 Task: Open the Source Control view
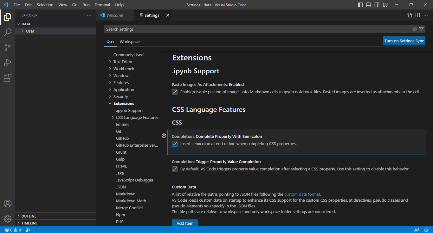[8, 47]
